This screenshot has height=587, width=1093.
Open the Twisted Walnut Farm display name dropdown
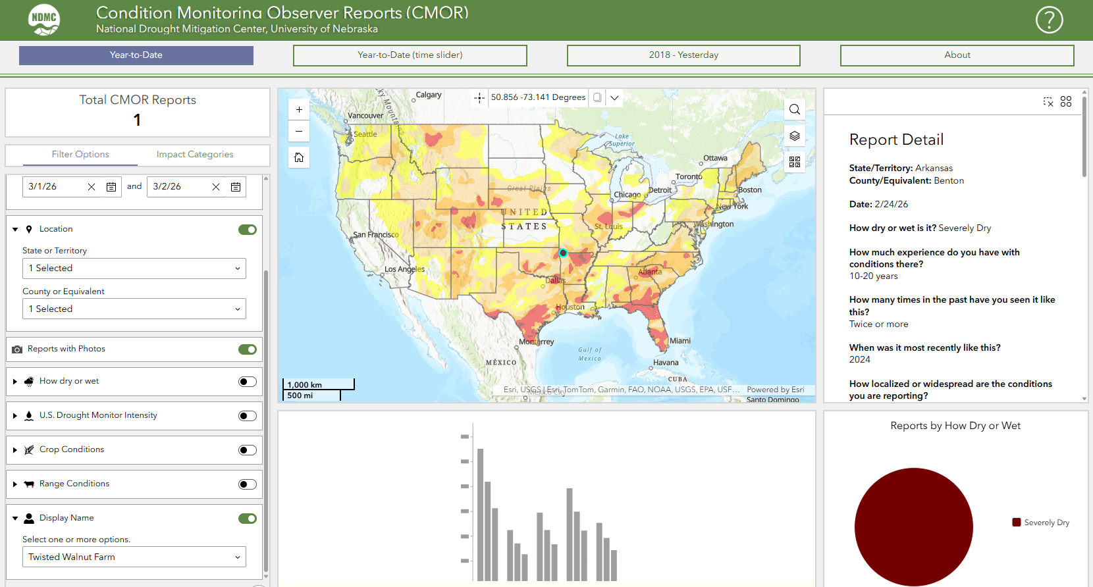click(x=134, y=557)
